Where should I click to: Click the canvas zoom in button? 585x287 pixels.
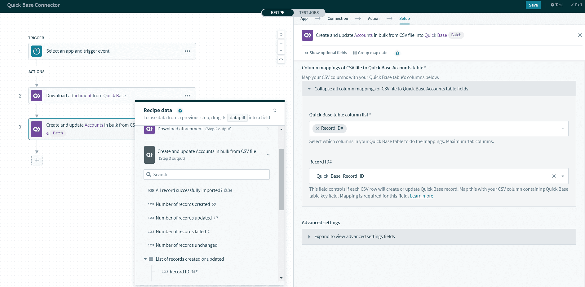[x=281, y=44]
